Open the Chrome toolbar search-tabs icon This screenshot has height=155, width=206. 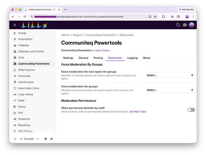(178, 17)
